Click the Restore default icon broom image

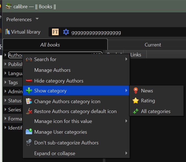(x=29, y=111)
